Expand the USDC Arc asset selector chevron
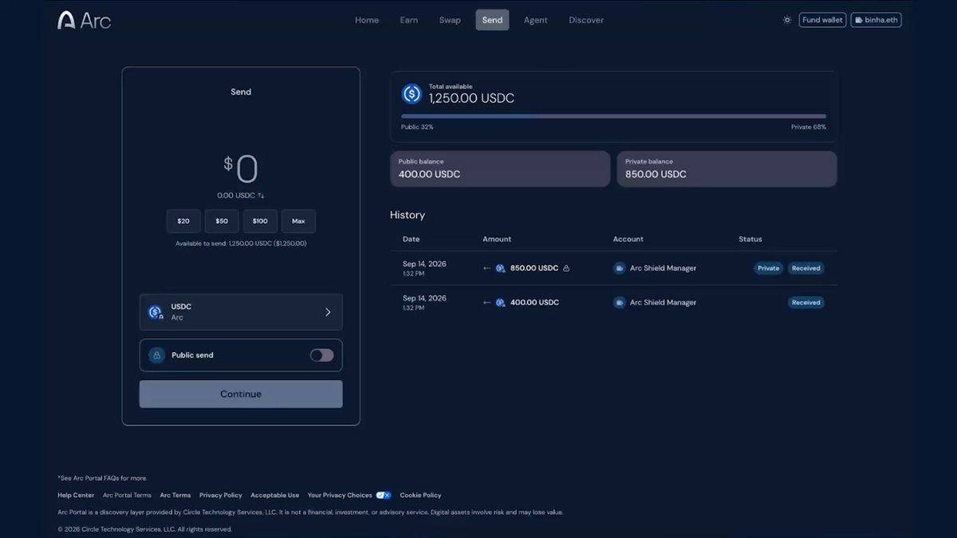 point(328,312)
